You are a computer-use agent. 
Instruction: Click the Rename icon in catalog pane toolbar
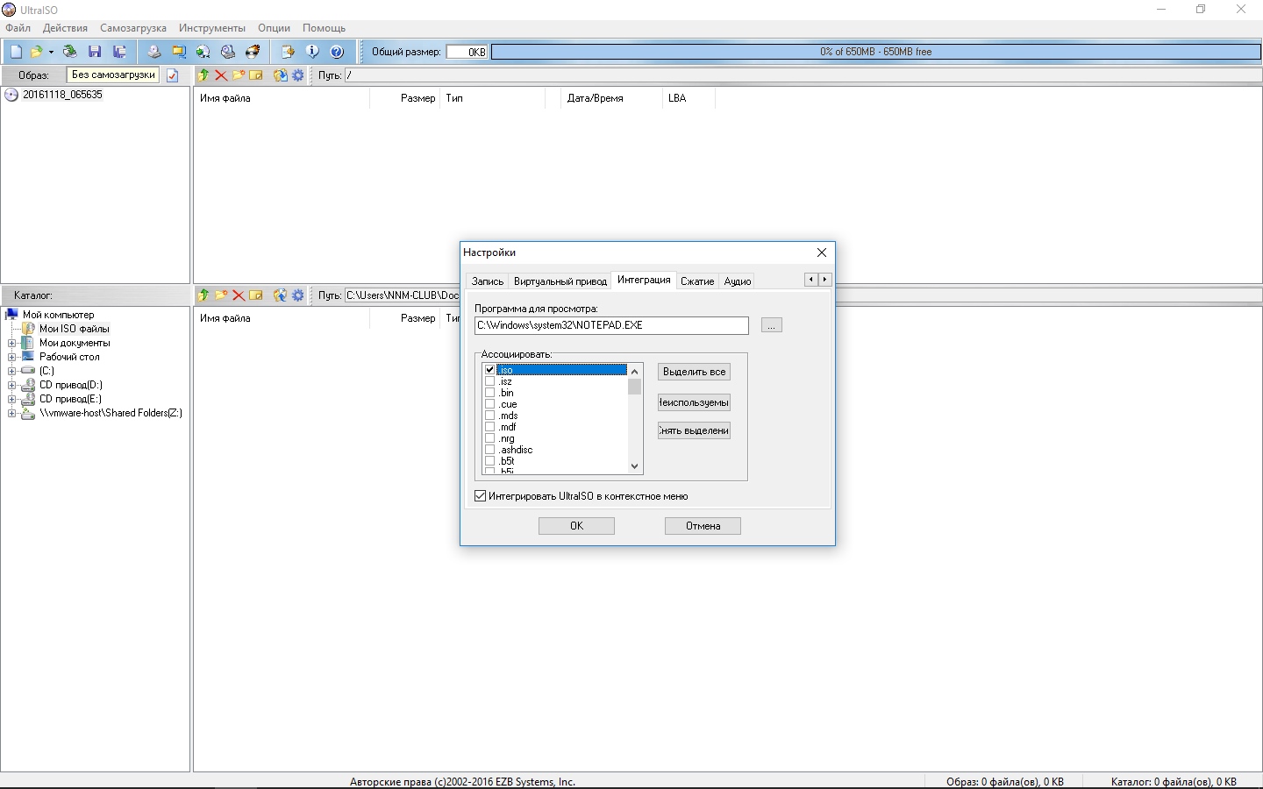(x=256, y=295)
